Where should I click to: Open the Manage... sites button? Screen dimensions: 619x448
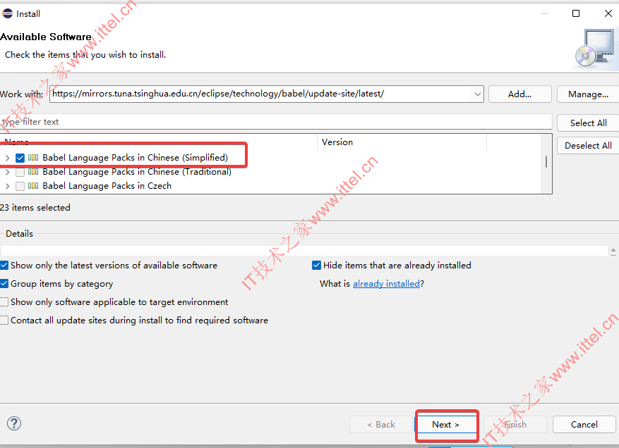pos(588,94)
